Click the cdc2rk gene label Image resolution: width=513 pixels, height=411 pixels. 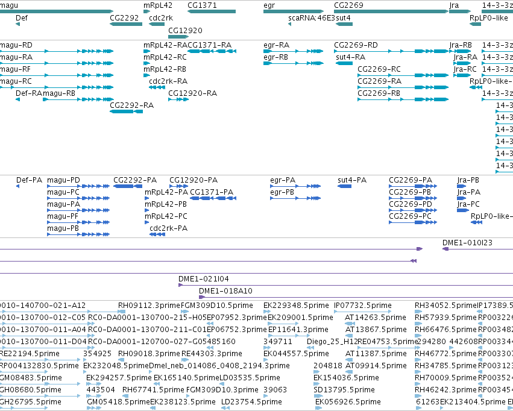point(161,18)
